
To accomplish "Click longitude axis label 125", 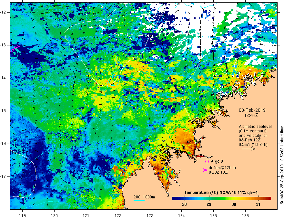I will pos(214,215).
